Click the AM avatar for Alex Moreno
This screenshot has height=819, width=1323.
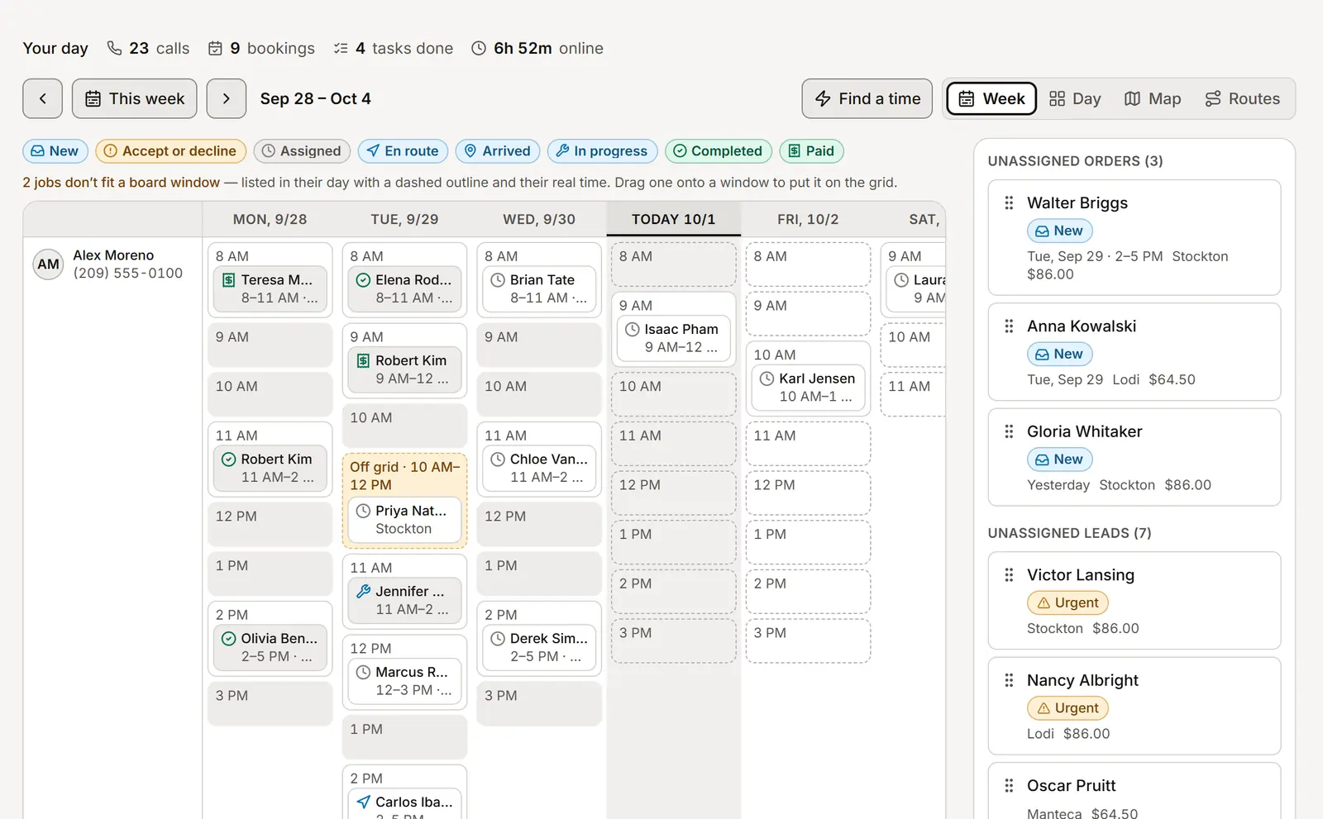(48, 264)
